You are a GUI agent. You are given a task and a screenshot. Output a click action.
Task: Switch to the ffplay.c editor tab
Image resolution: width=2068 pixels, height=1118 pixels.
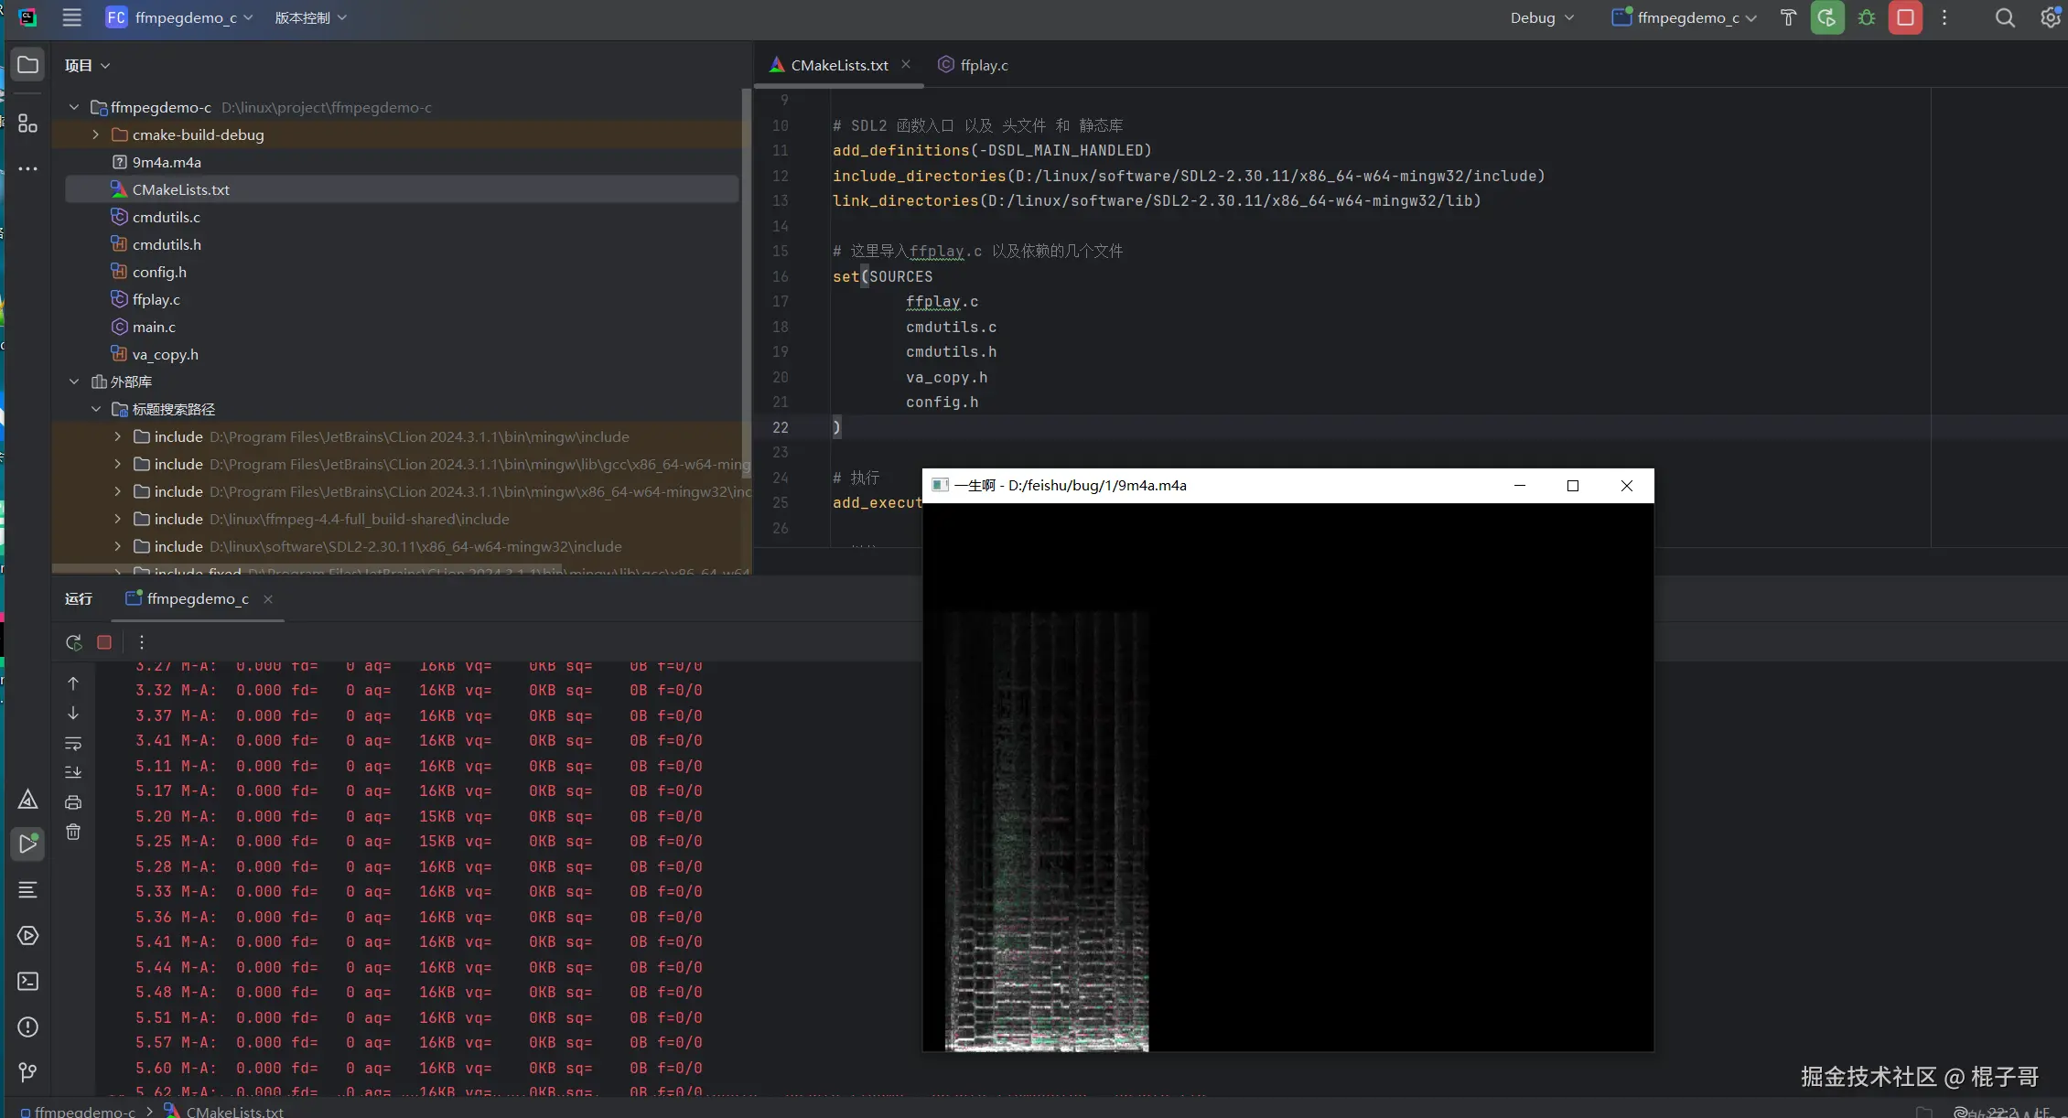click(983, 65)
